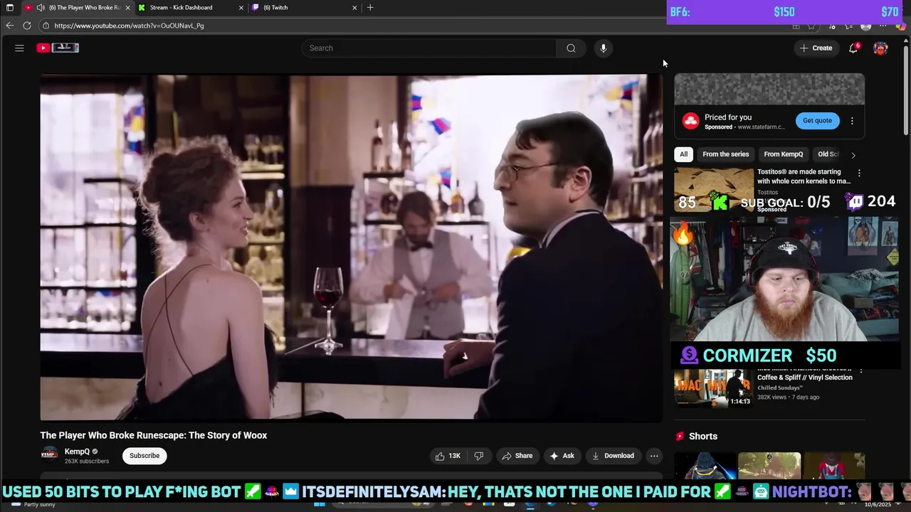Image resolution: width=911 pixels, height=512 pixels.
Task: Open the YouTube hamburger guide menu
Action: [x=19, y=48]
